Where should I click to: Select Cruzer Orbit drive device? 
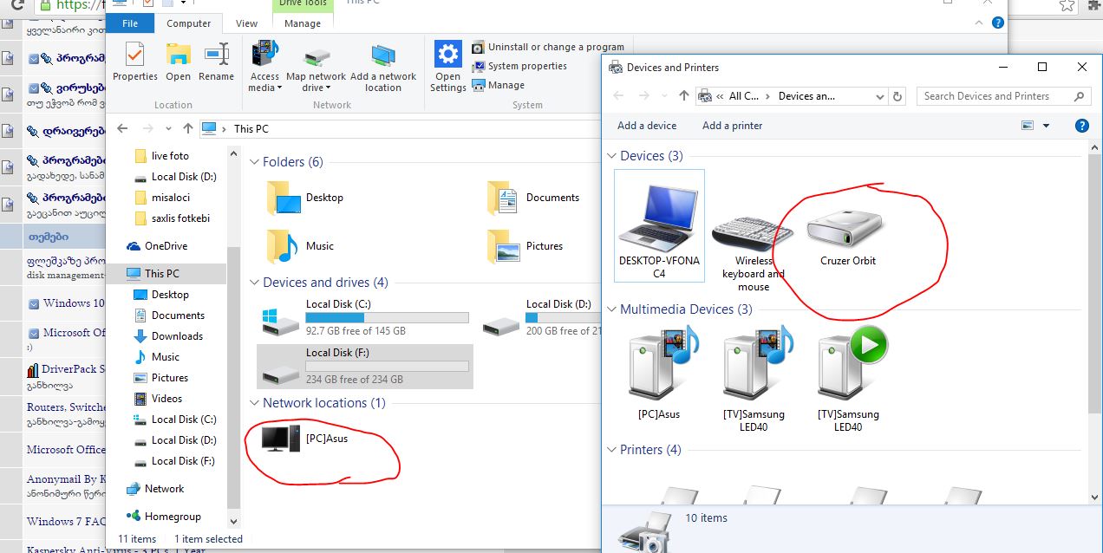click(848, 236)
